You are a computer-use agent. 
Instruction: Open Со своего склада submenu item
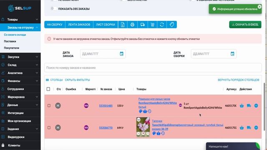(x=15, y=35)
